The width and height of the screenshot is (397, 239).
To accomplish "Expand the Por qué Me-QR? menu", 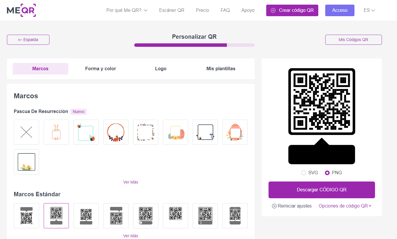I will (x=127, y=10).
